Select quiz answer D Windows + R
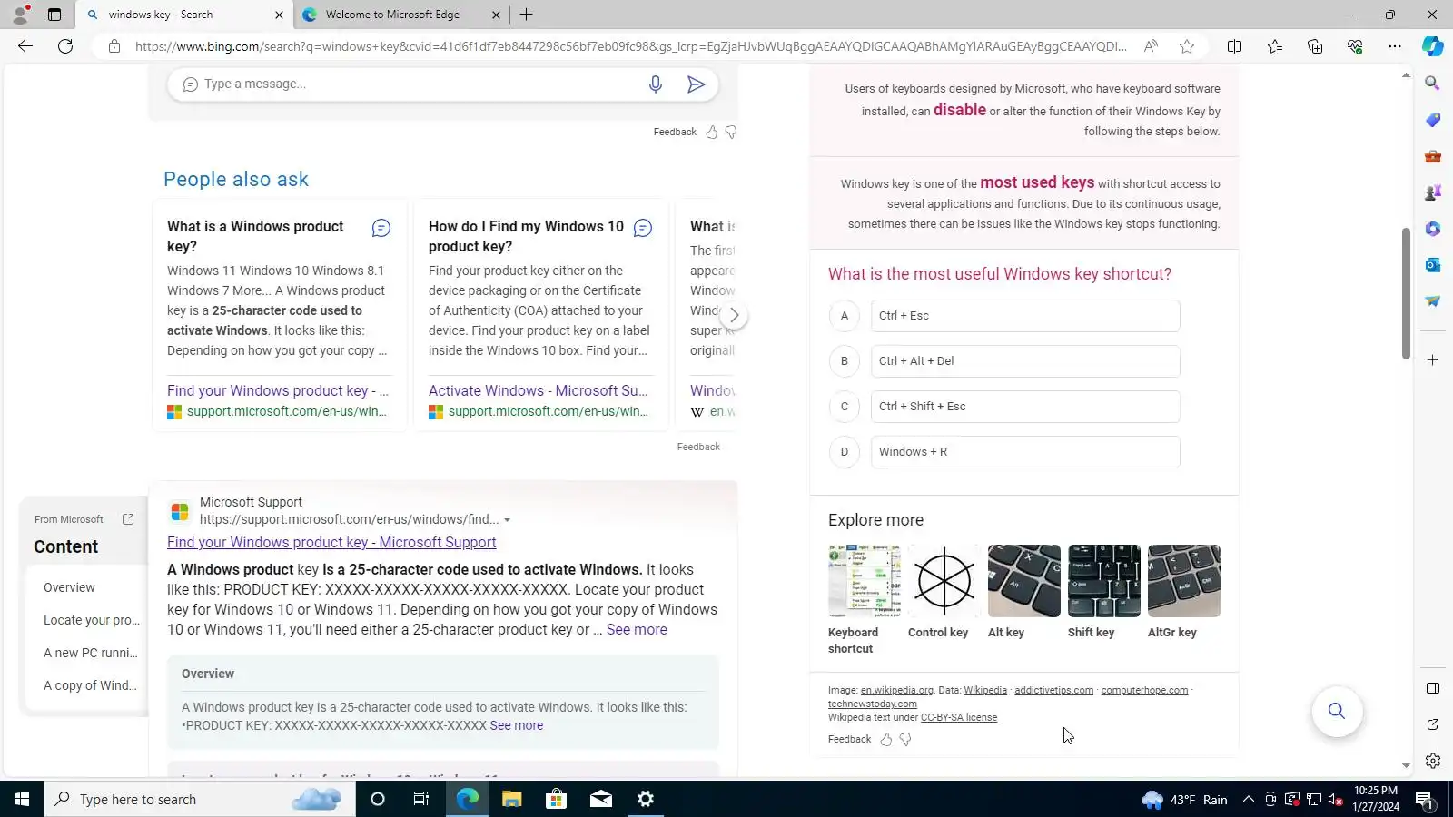Image resolution: width=1453 pixels, height=817 pixels. click(x=1025, y=452)
